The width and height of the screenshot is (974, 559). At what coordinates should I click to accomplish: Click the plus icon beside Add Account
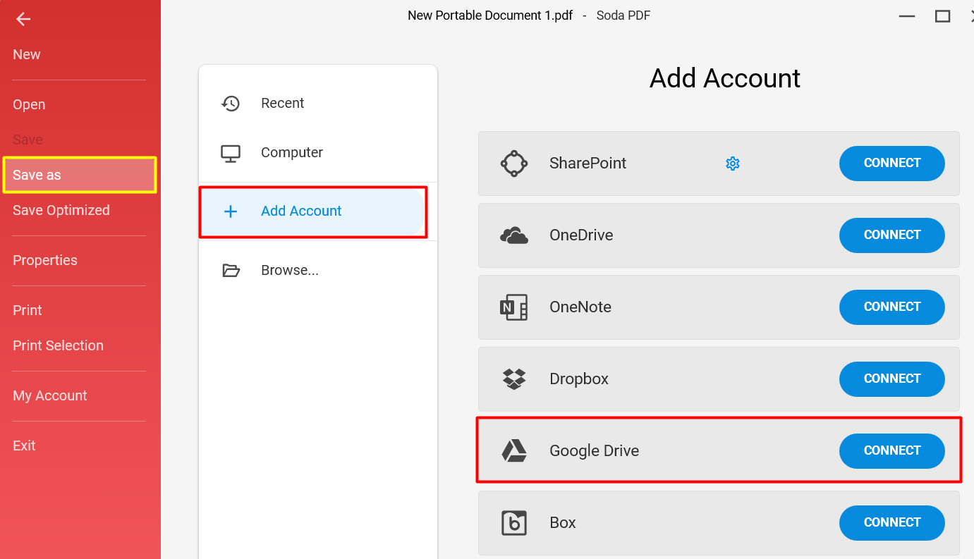[231, 211]
